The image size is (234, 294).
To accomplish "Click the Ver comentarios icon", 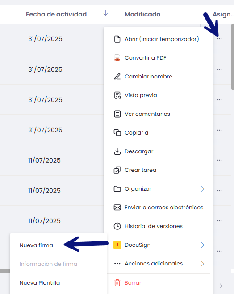I will coord(117,114).
